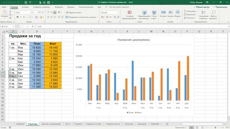
Task: Click the Insert Function fx icon
Action: coord(33,27)
